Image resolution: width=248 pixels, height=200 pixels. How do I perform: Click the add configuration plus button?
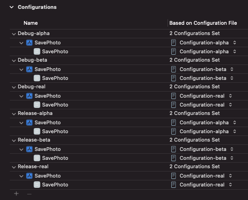[x=16, y=193]
